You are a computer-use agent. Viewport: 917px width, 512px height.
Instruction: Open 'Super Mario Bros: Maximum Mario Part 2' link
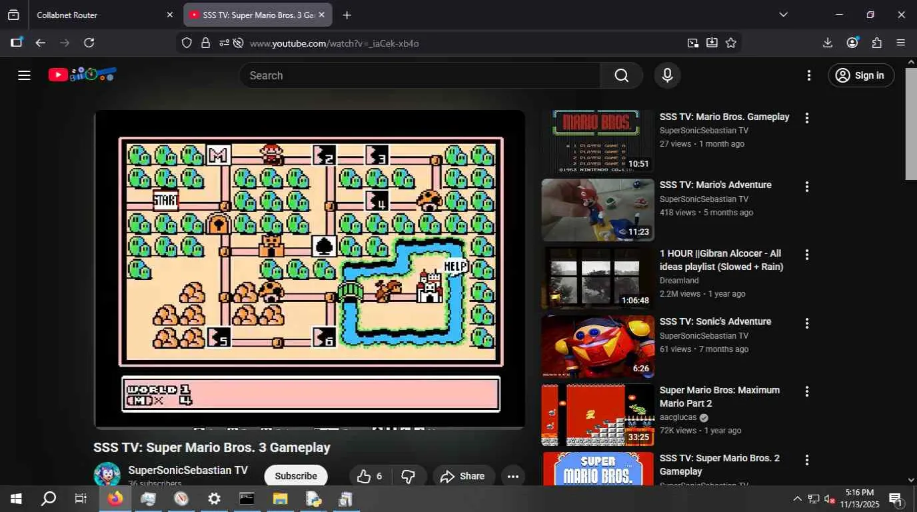[720, 397]
